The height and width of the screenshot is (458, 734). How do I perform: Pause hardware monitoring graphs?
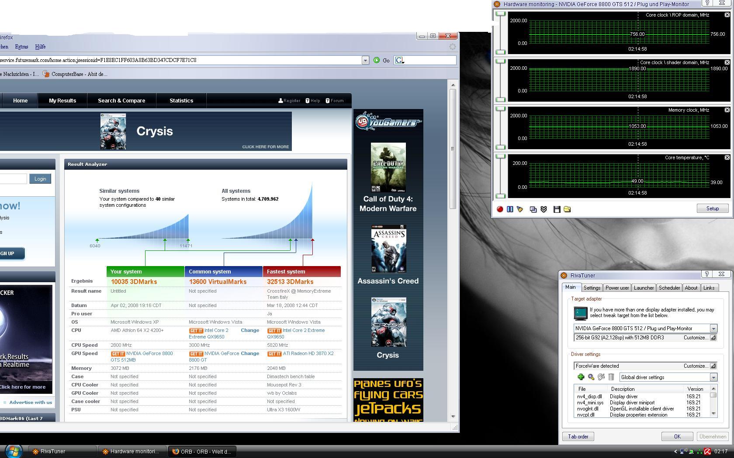click(510, 209)
